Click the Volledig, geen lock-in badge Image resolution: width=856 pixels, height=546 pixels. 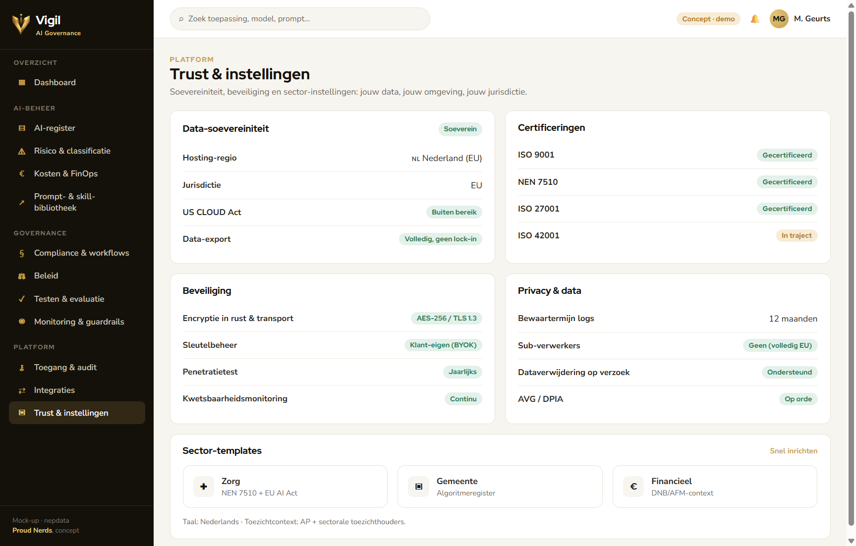(x=441, y=239)
